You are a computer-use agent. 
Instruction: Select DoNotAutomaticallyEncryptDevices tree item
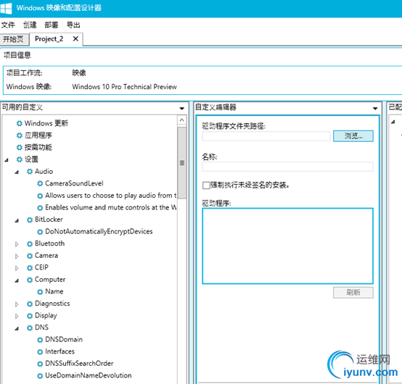[99, 231]
